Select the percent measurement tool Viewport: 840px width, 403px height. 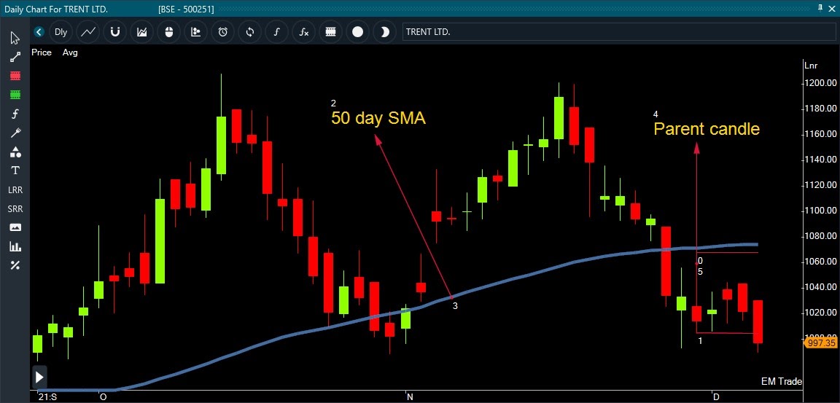coord(15,265)
